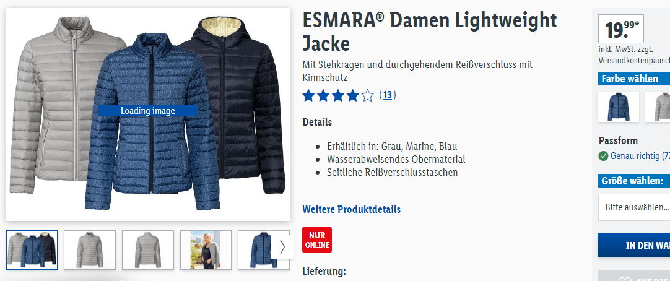Viewport: 670px width, 281px height.
Task: Click the five-star rating icons
Action: [338, 95]
